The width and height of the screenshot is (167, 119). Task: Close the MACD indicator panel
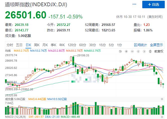point(162,117)
